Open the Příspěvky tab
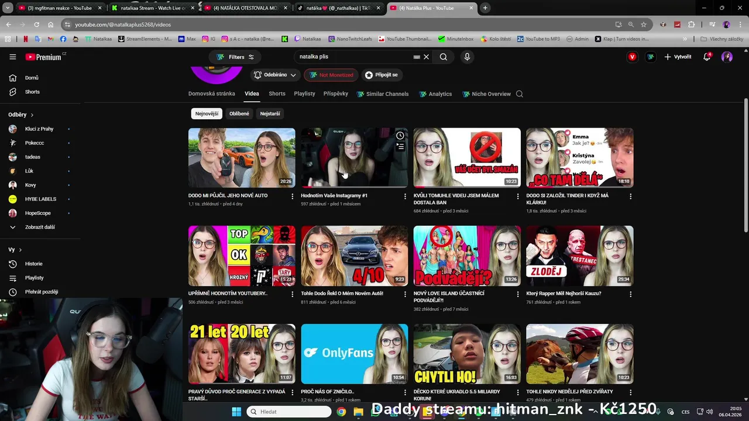 336,94
